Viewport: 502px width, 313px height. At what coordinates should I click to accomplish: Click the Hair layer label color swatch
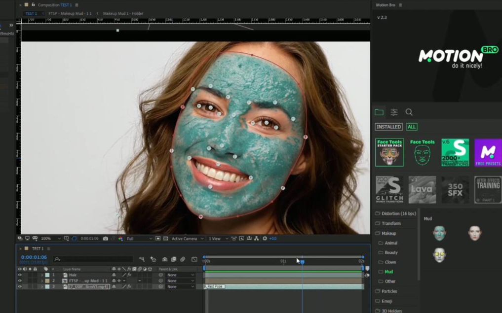tap(47, 275)
